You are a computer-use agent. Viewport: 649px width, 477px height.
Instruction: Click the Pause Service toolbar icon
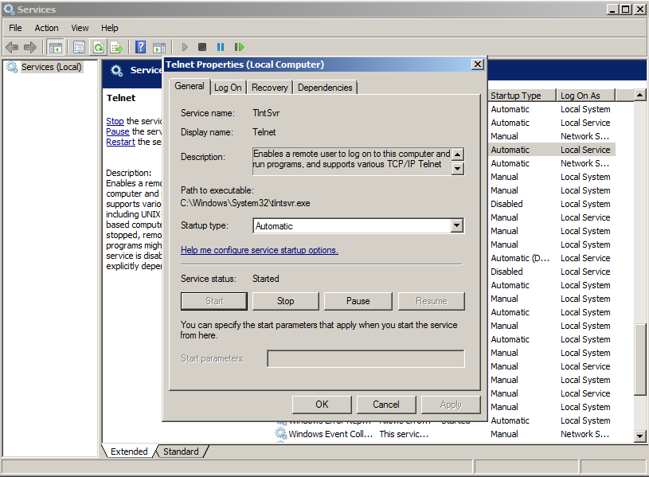pos(221,47)
